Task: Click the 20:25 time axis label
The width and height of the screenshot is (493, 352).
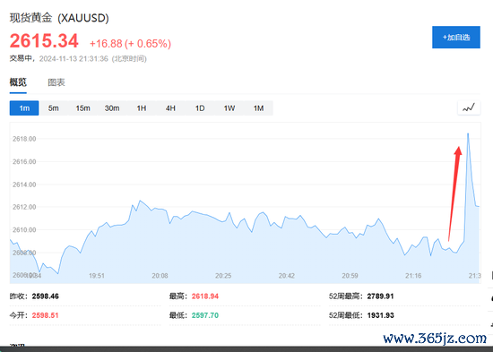Action: tap(223, 276)
